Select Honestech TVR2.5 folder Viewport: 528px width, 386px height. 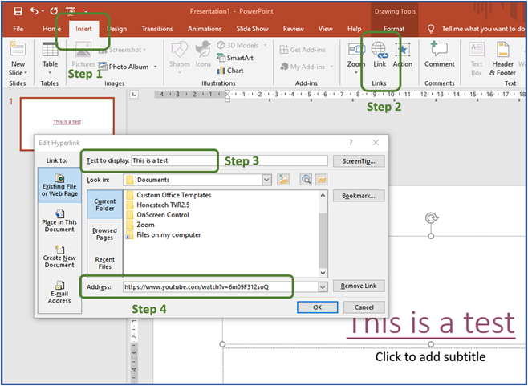pos(158,205)
